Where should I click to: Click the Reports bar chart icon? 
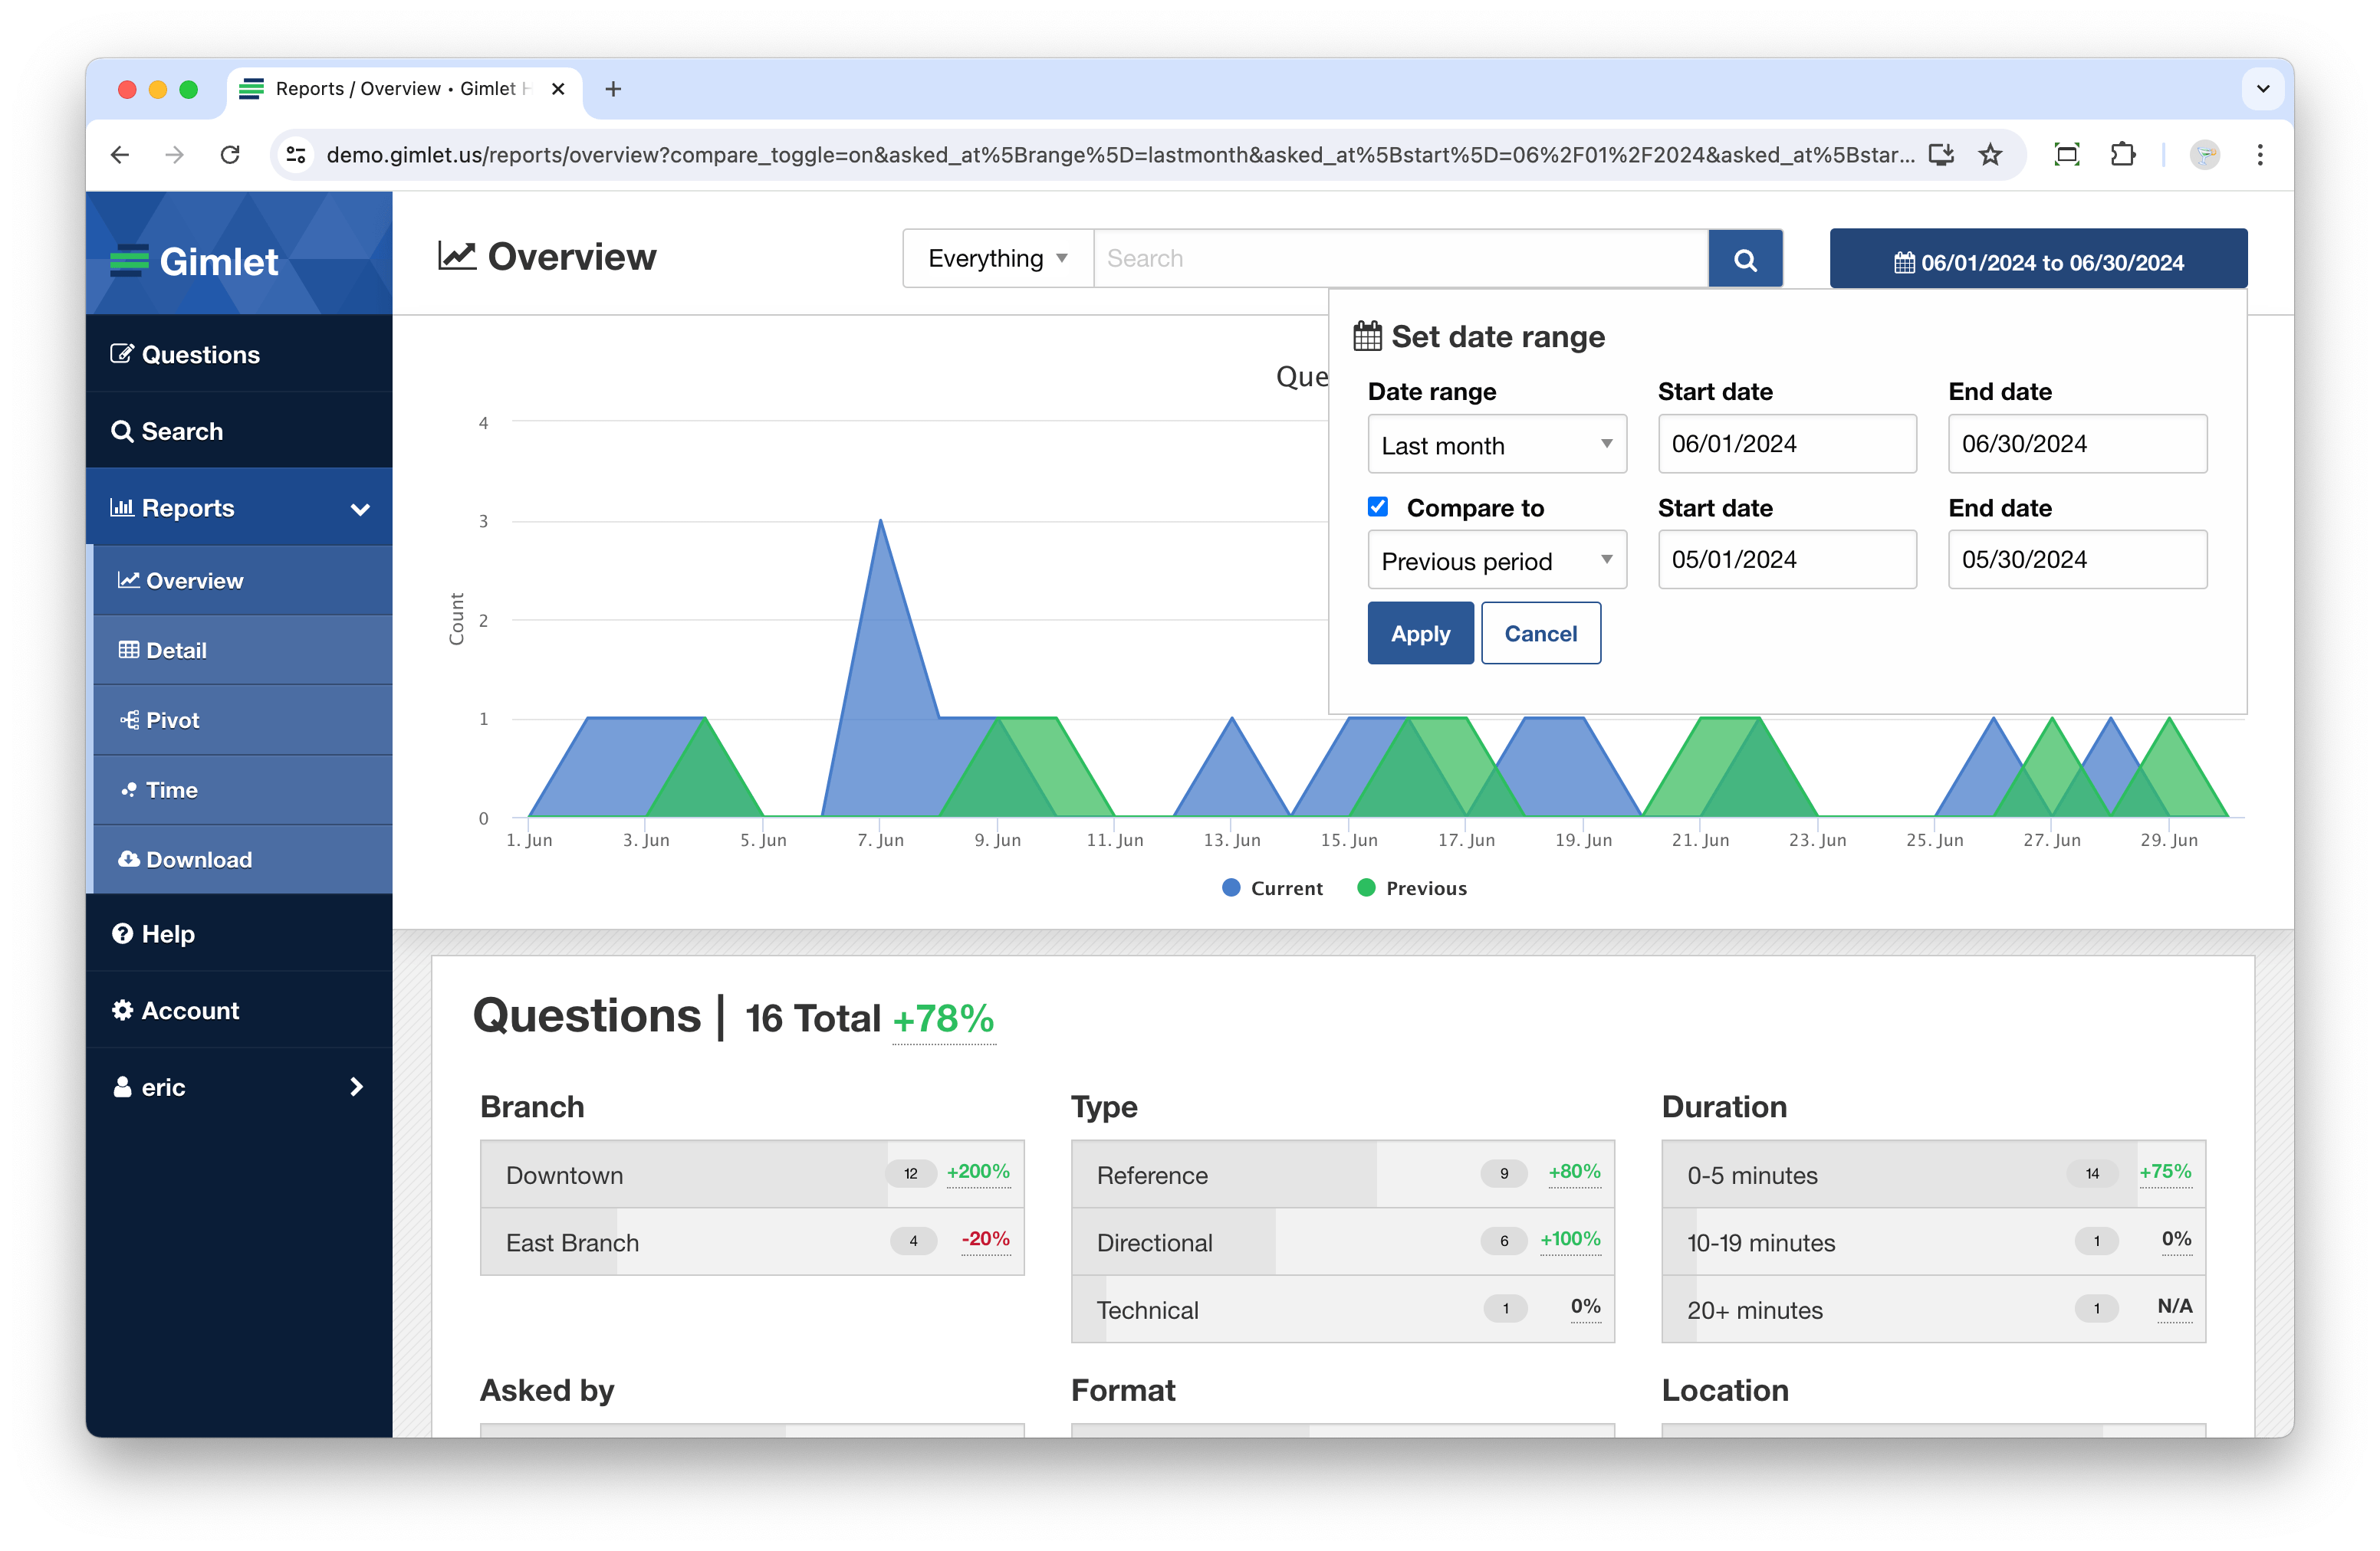click(122, 507)
